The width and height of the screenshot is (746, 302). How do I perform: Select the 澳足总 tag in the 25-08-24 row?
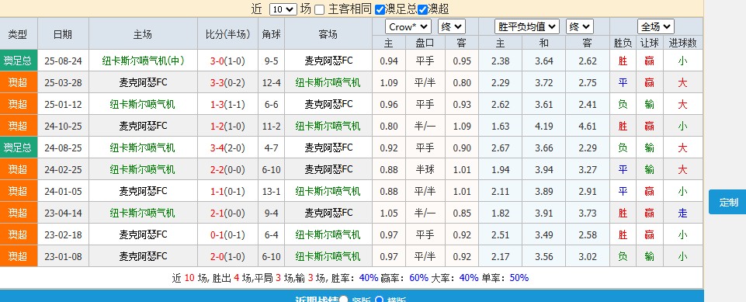pyautogui.click(x=18, y=61)
